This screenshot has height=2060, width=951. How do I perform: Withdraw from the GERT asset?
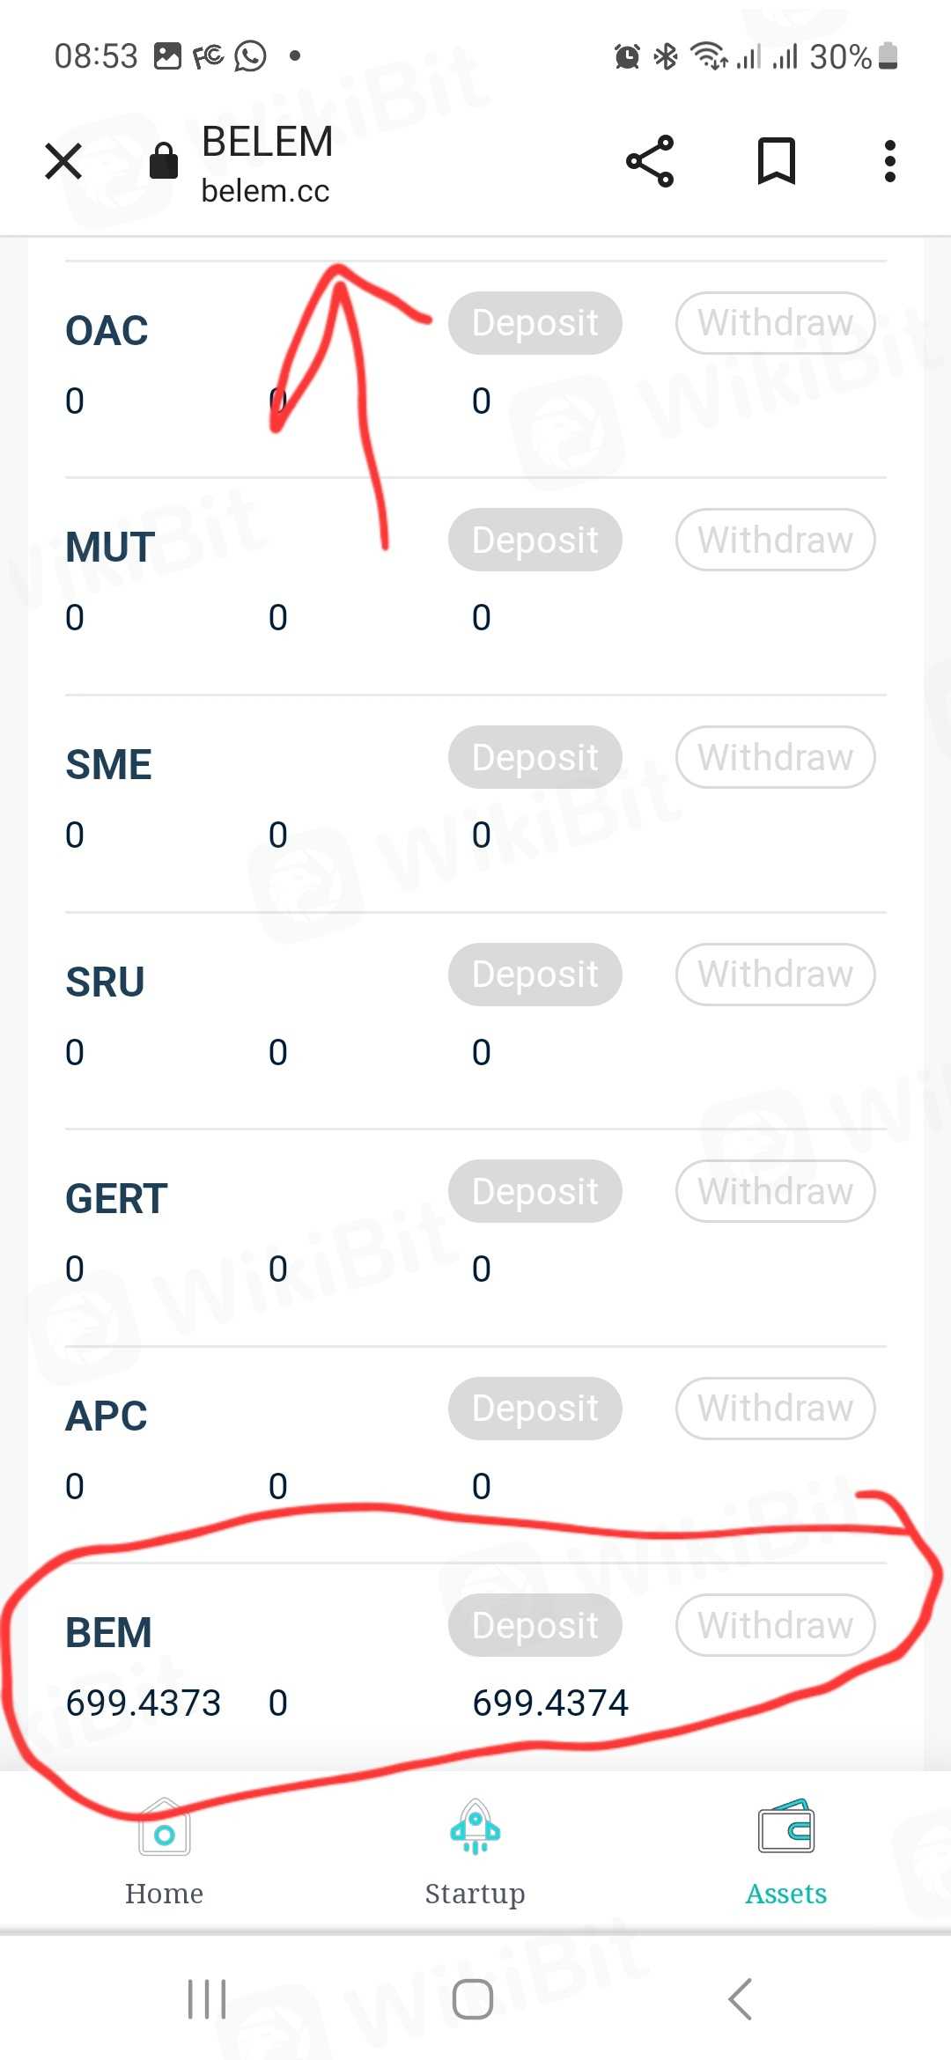(x=775, y=1191)
